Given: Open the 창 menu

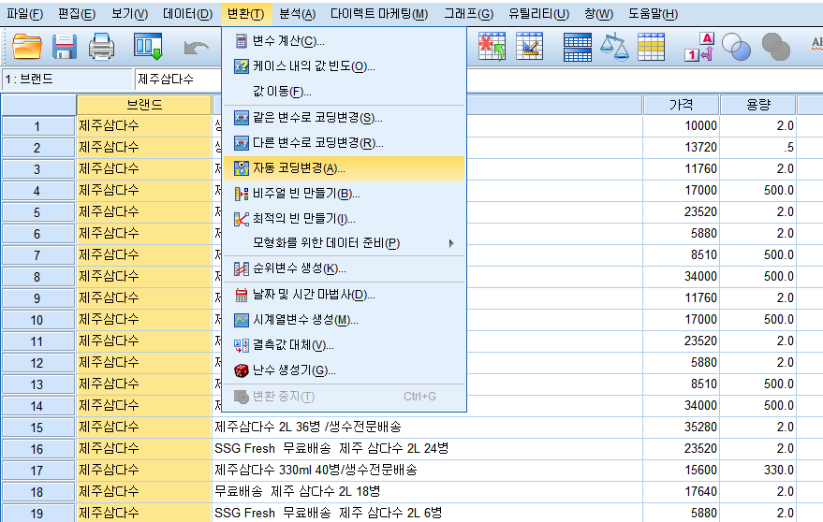Looking at the screenshot, I should click(599, 14).
